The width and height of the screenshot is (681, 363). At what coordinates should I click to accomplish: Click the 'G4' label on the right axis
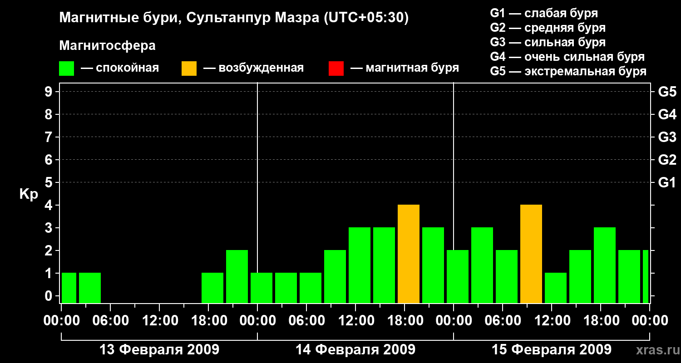(667, 114)
